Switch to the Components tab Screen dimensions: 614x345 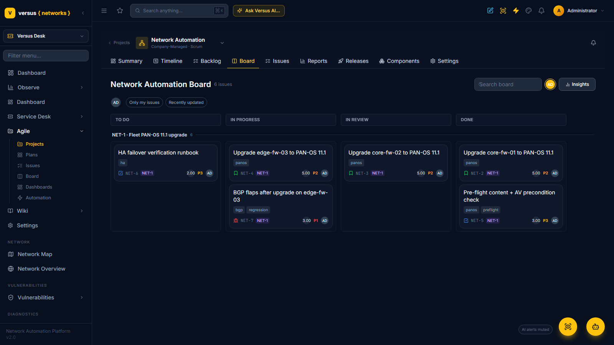pyautogui.click(x=399, y=61)
